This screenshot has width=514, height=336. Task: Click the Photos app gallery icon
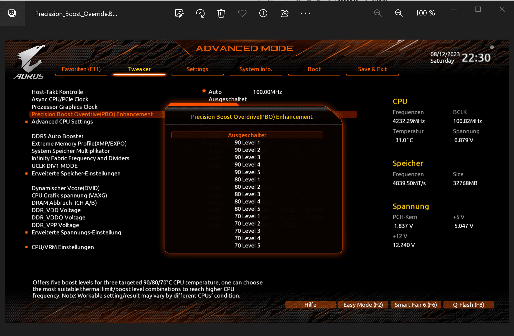click(x=12, y=13)
